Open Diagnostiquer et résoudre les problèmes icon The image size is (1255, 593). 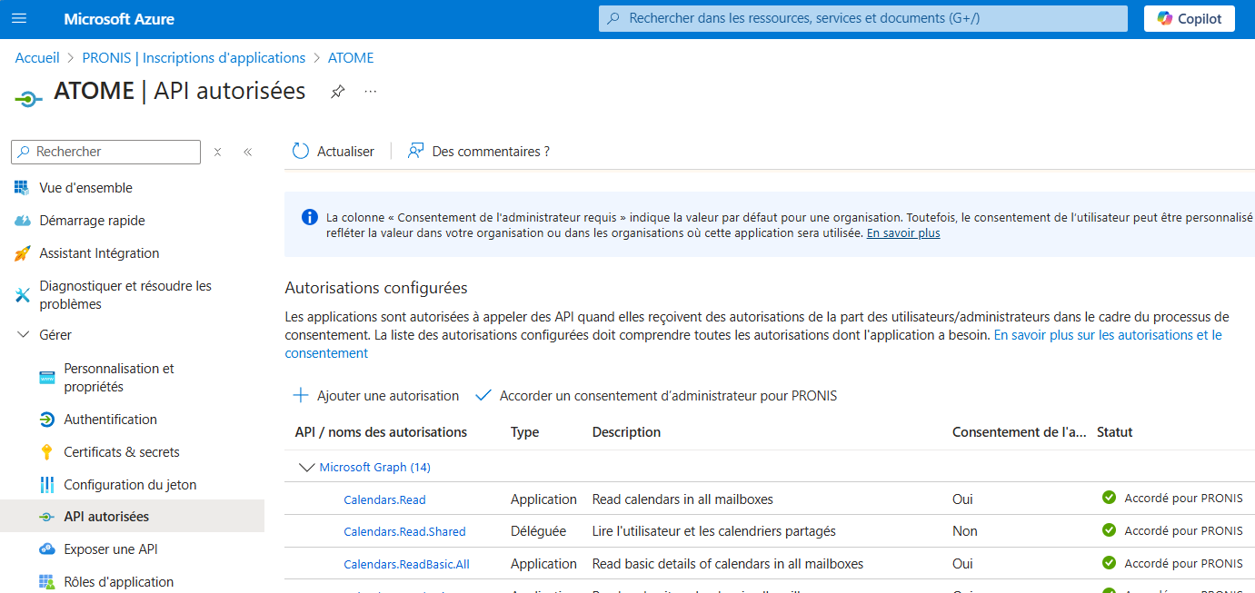(23, 295)
